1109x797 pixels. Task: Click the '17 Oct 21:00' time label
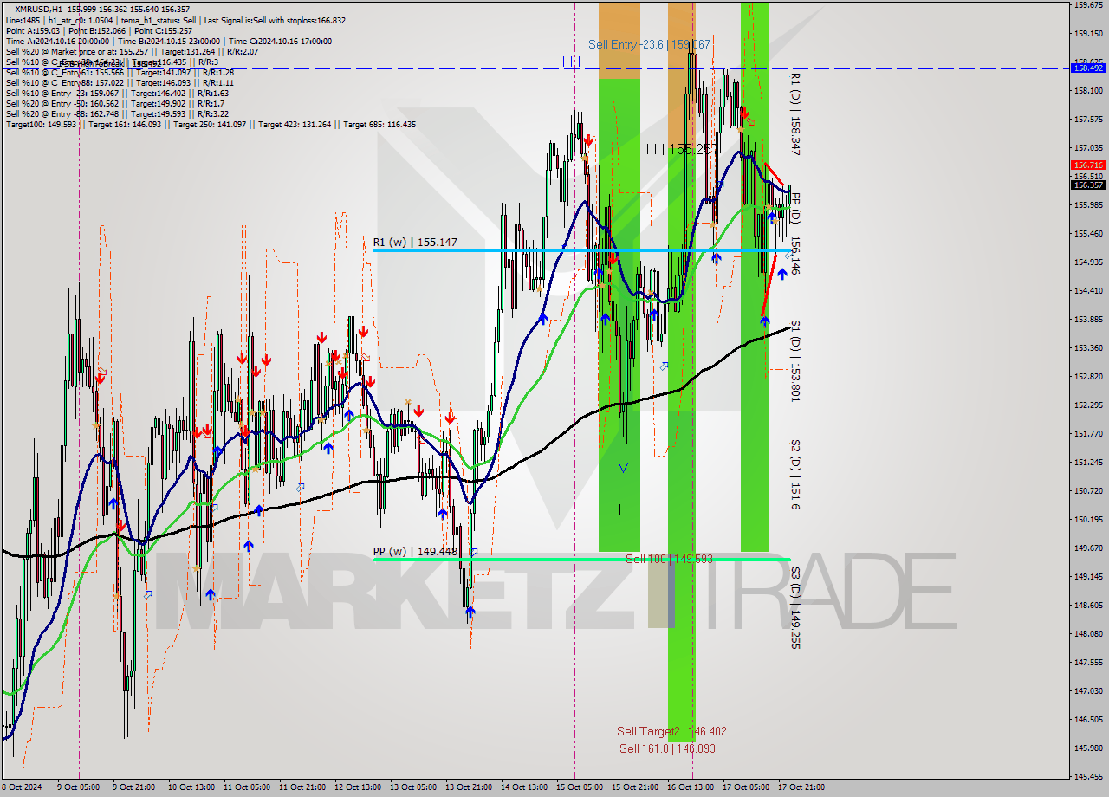coord(801,787)
